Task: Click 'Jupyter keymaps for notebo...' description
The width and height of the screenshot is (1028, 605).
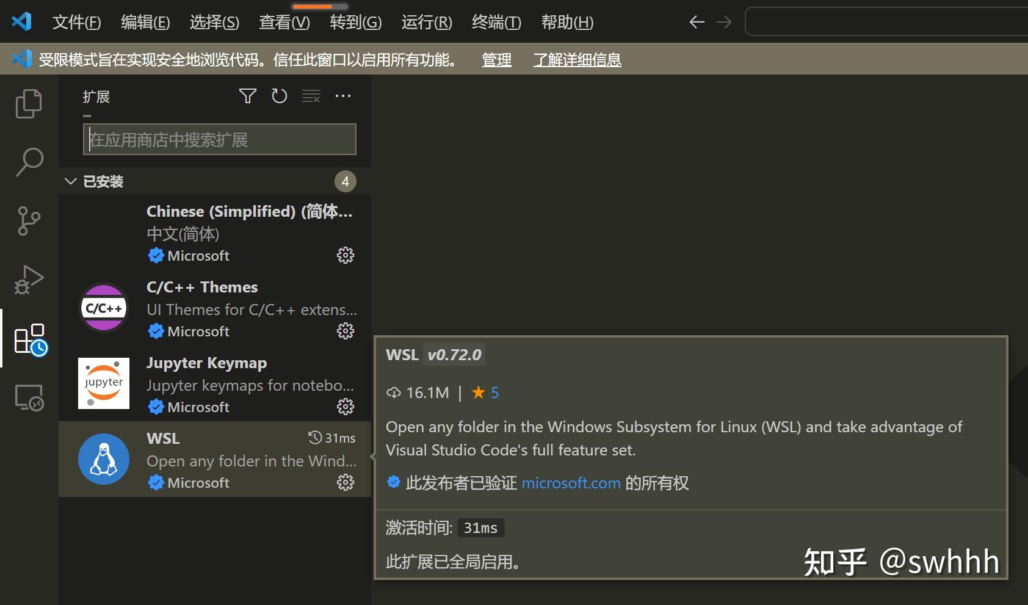Action: [x=250, y=385]
